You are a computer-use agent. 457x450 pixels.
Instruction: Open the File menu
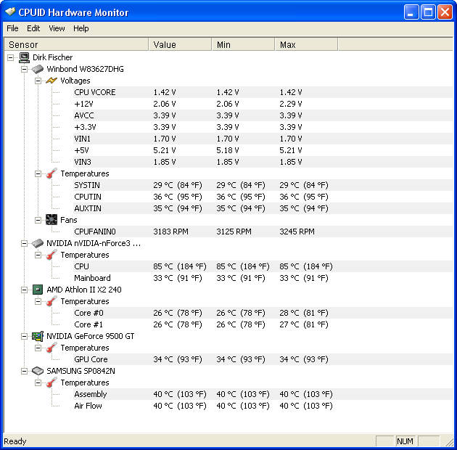click(12, 28)
